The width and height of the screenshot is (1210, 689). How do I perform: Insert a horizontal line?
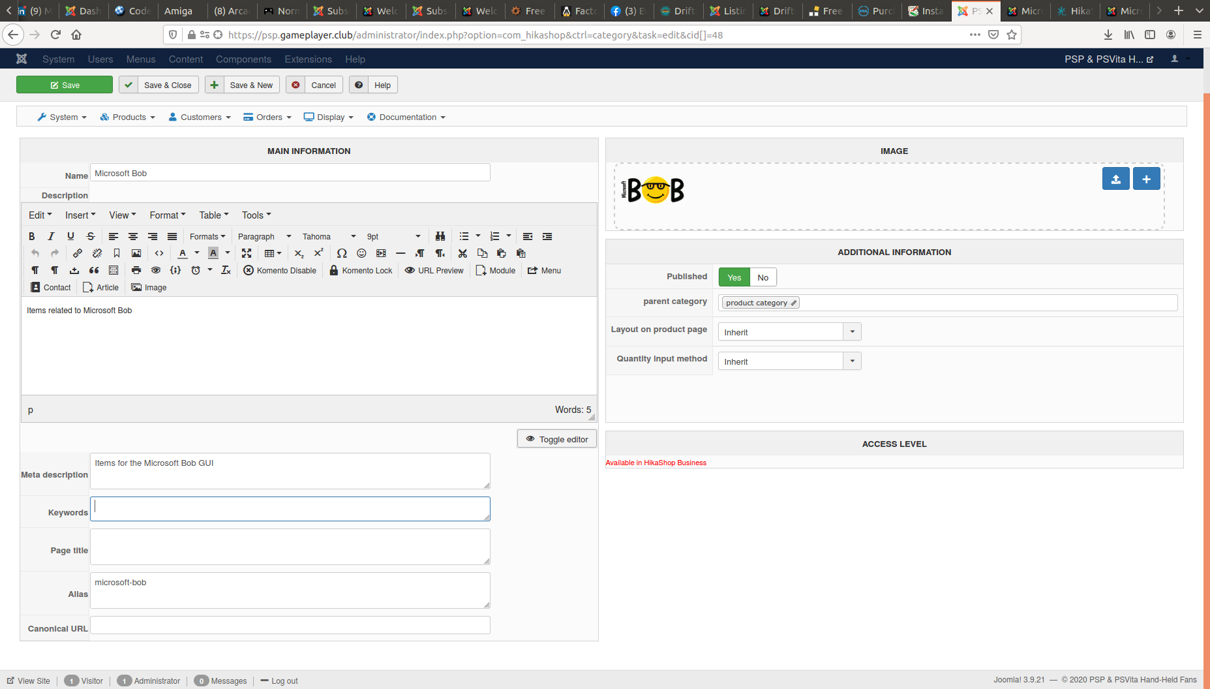[401, 253]
